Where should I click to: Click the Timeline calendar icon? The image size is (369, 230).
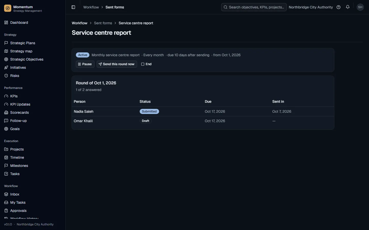click(x=6, y=157)
